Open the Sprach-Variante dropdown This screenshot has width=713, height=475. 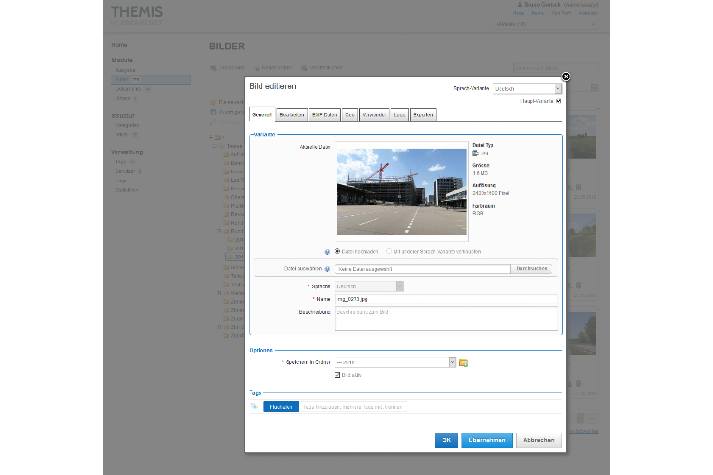click(x=528, y=89)
